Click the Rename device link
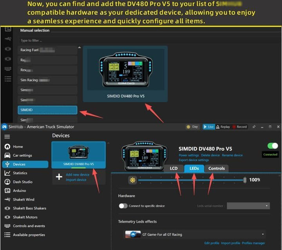Screen dimensions: 282x250 [232, 155]
